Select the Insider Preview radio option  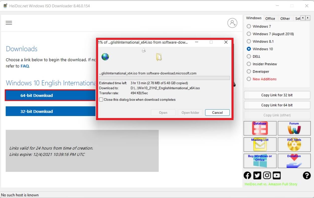click(249, 64)
